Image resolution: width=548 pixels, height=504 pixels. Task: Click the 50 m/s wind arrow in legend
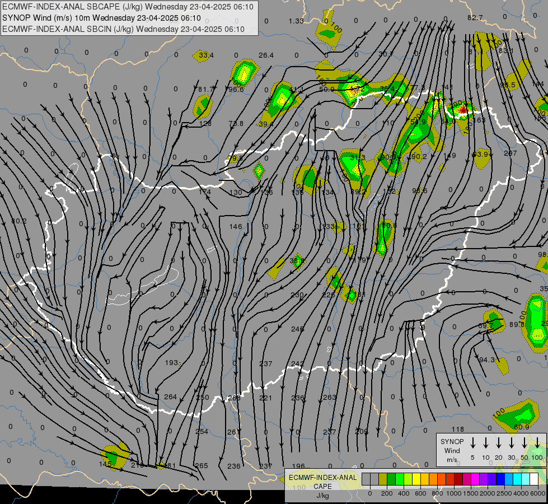[x=524, y=443]
